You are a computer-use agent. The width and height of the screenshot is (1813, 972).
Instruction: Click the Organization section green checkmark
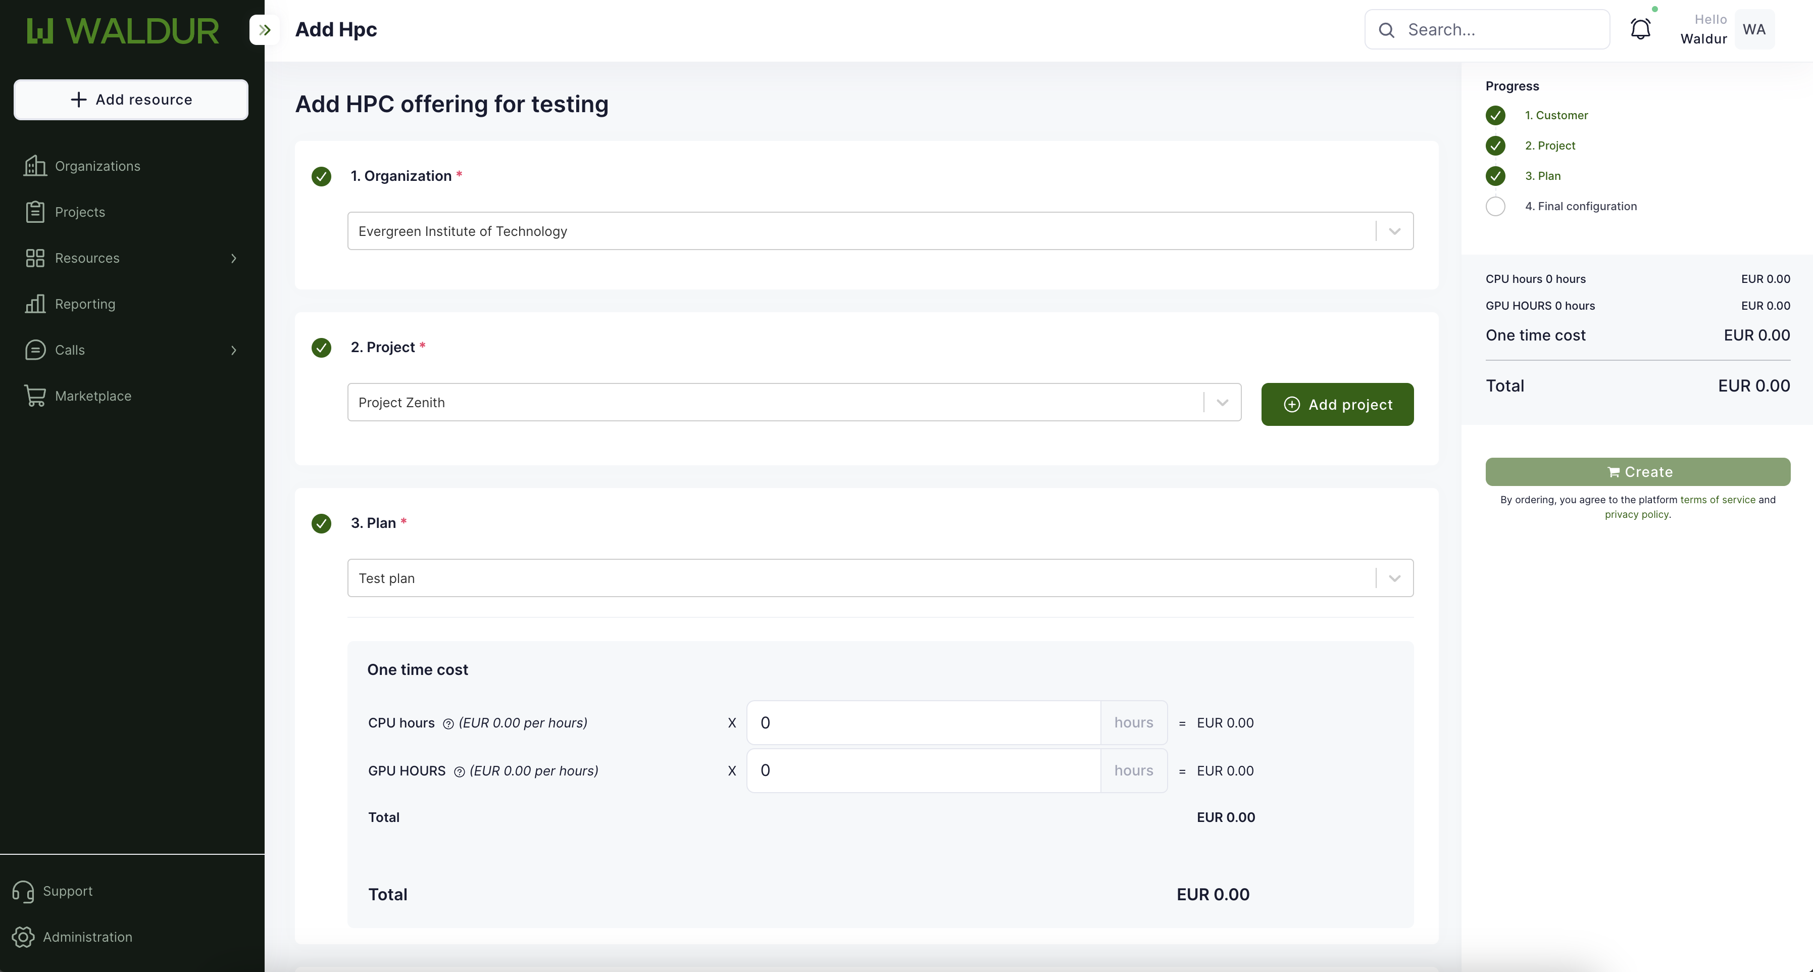322,176
